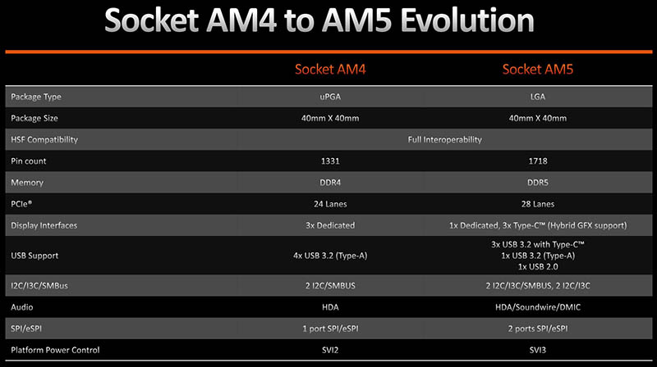Click the 'LGA' cell

click(538, 97)
